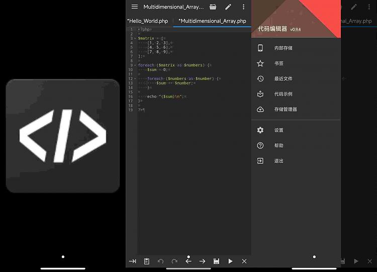Tap the exit door icon
377x272 pixels.
click(260, 161)
